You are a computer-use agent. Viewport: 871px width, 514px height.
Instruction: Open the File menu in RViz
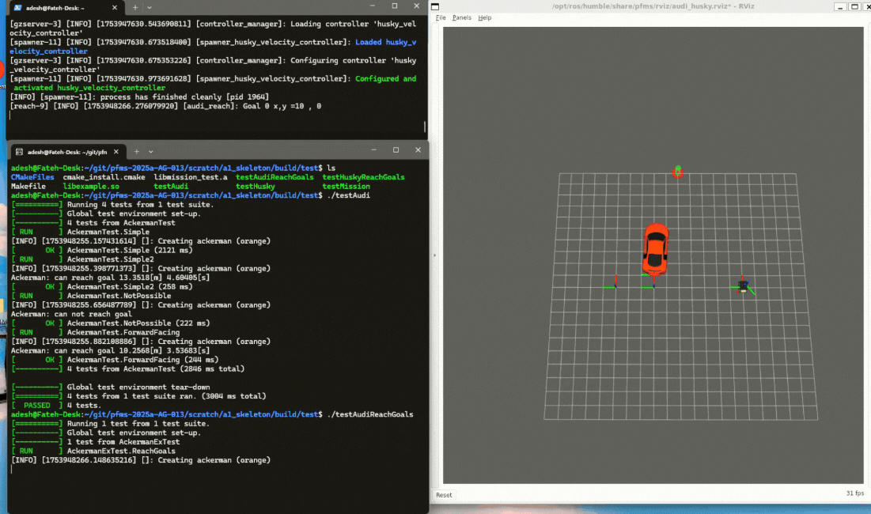click(441, 17)
